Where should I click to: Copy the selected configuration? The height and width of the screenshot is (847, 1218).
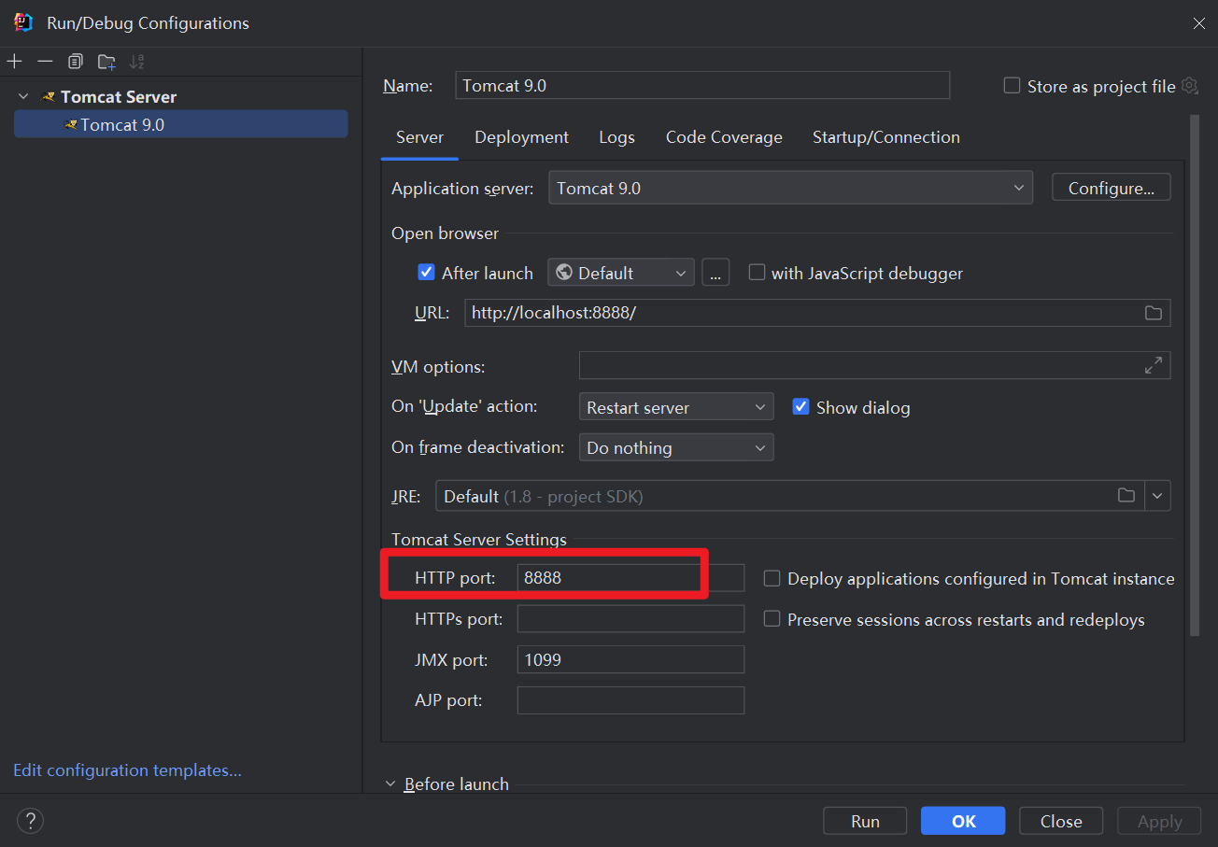[76, 62]
